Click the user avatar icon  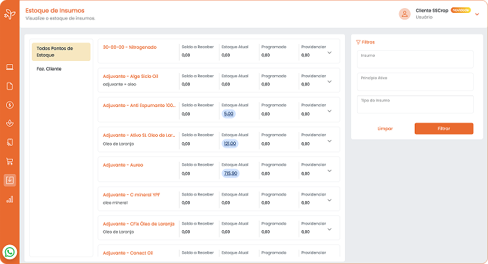pyautogui.click(x=405, y=14)
